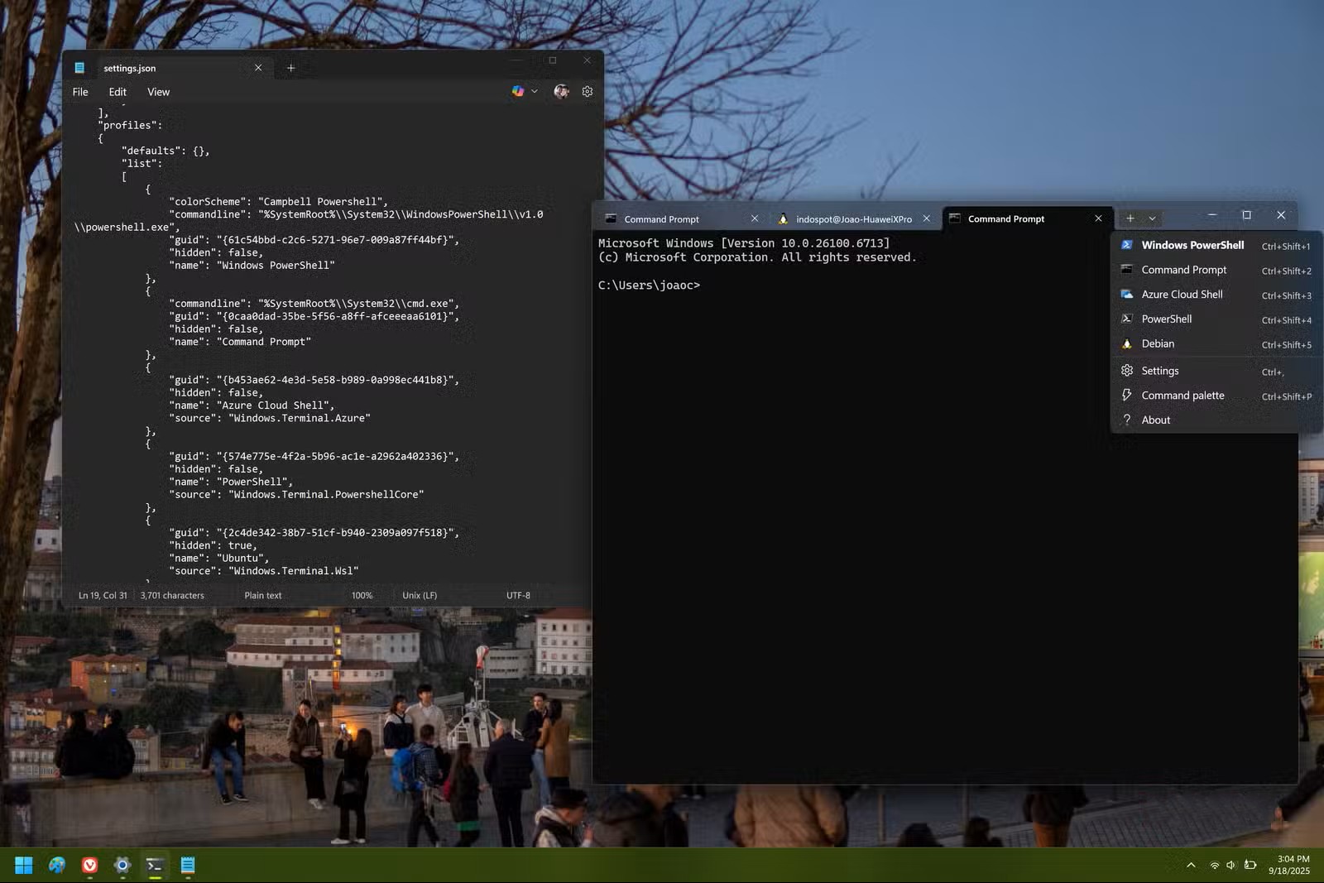Switch to the indospot@Joao-HuaweiXPro tab
Screen dimensions: 1324x883
click(x=852, y=218)
